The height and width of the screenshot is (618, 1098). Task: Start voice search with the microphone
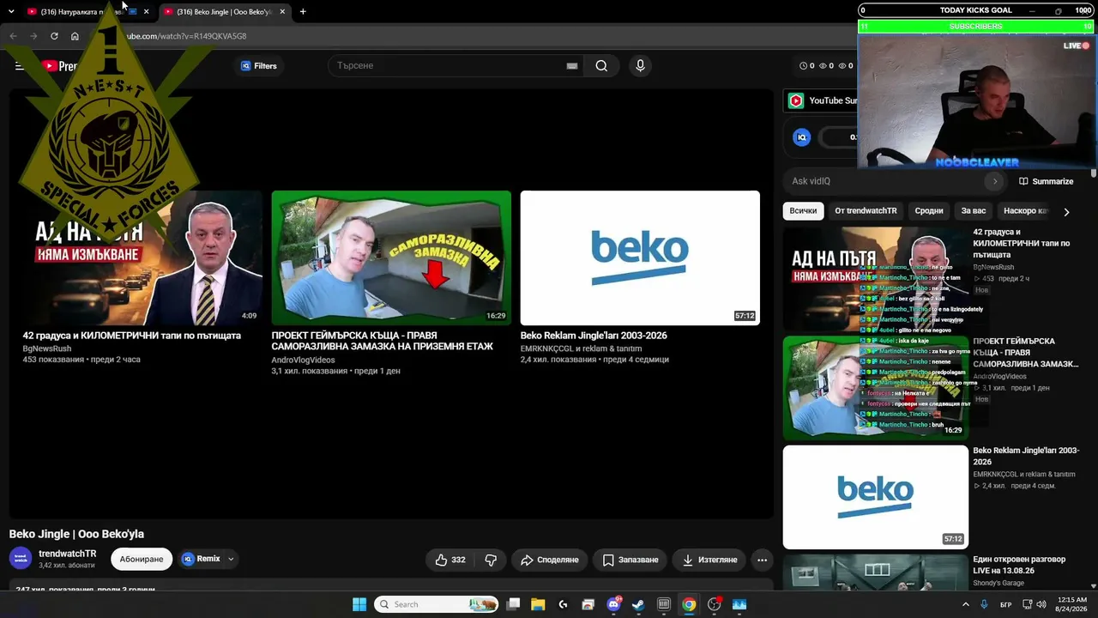639,66
